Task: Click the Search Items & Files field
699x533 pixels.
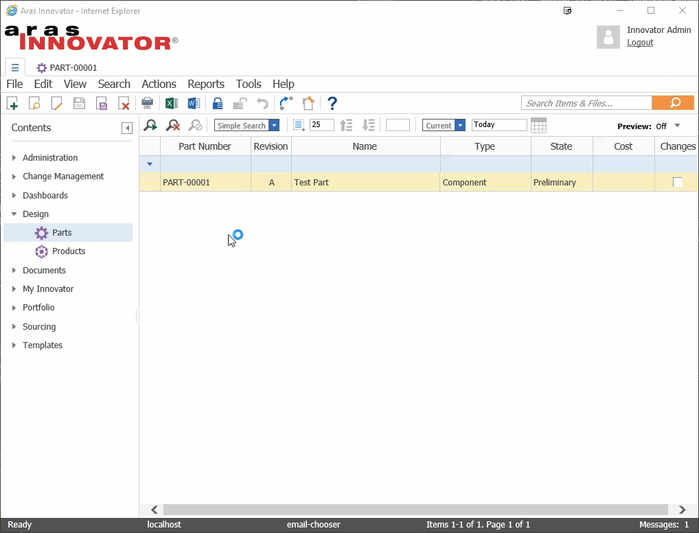Action: point(586,103)
